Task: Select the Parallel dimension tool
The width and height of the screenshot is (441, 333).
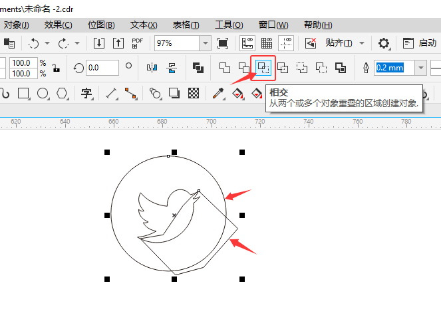Action: 112,93
